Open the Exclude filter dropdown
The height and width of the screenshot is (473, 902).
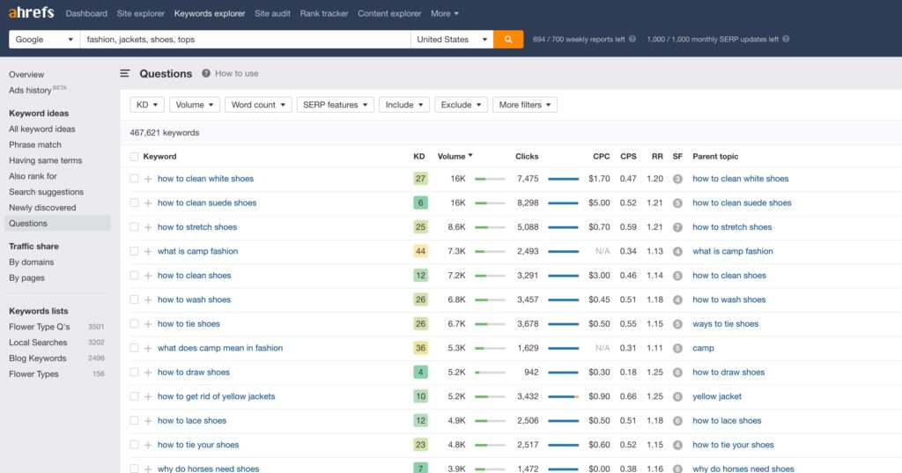pos(462,105)
